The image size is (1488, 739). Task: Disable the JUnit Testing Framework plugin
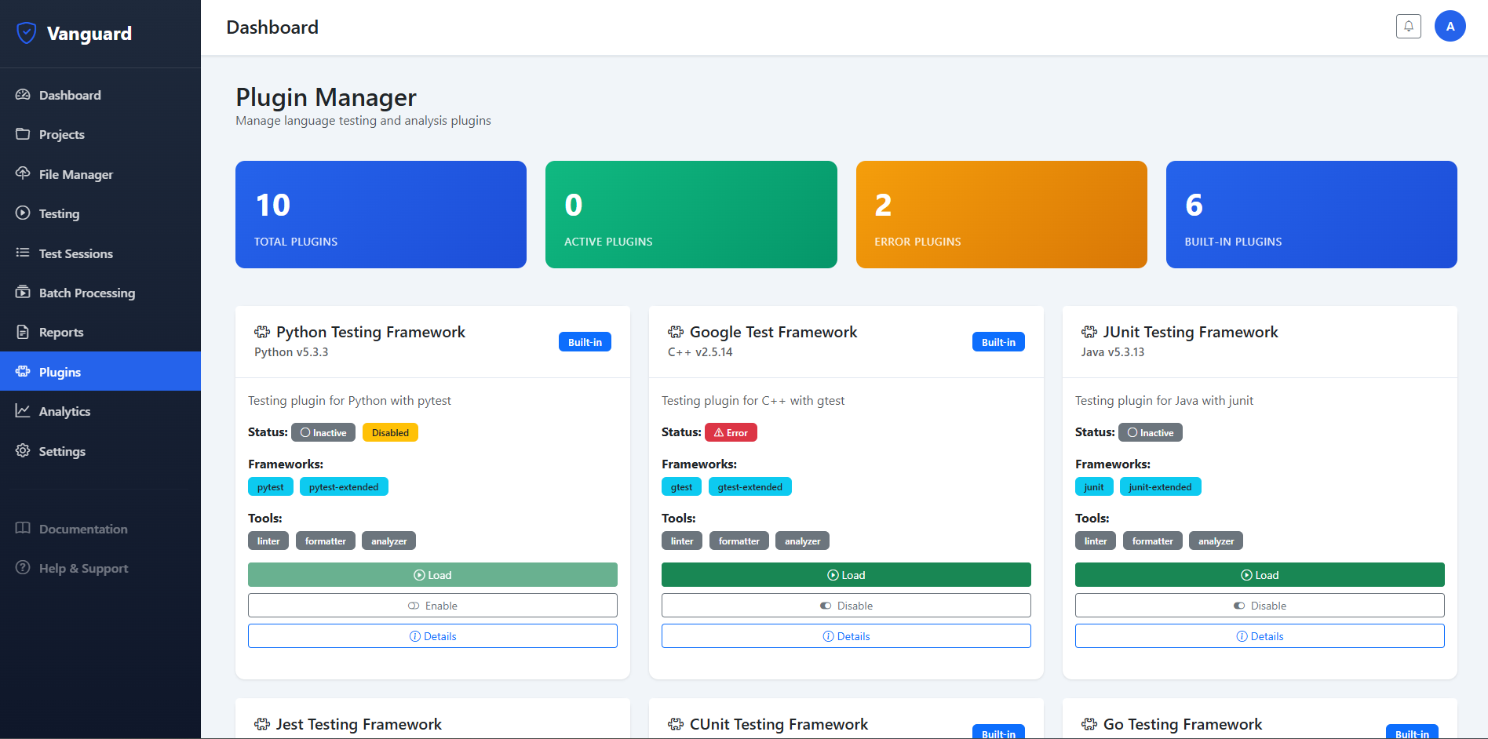click(x=1259, y=606)
